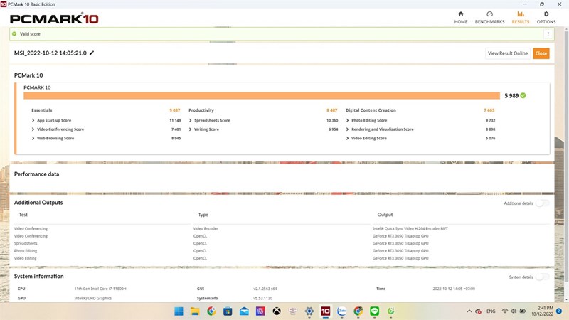
Task: Click the green valid score check icon
Action: (x=14, y=33)
